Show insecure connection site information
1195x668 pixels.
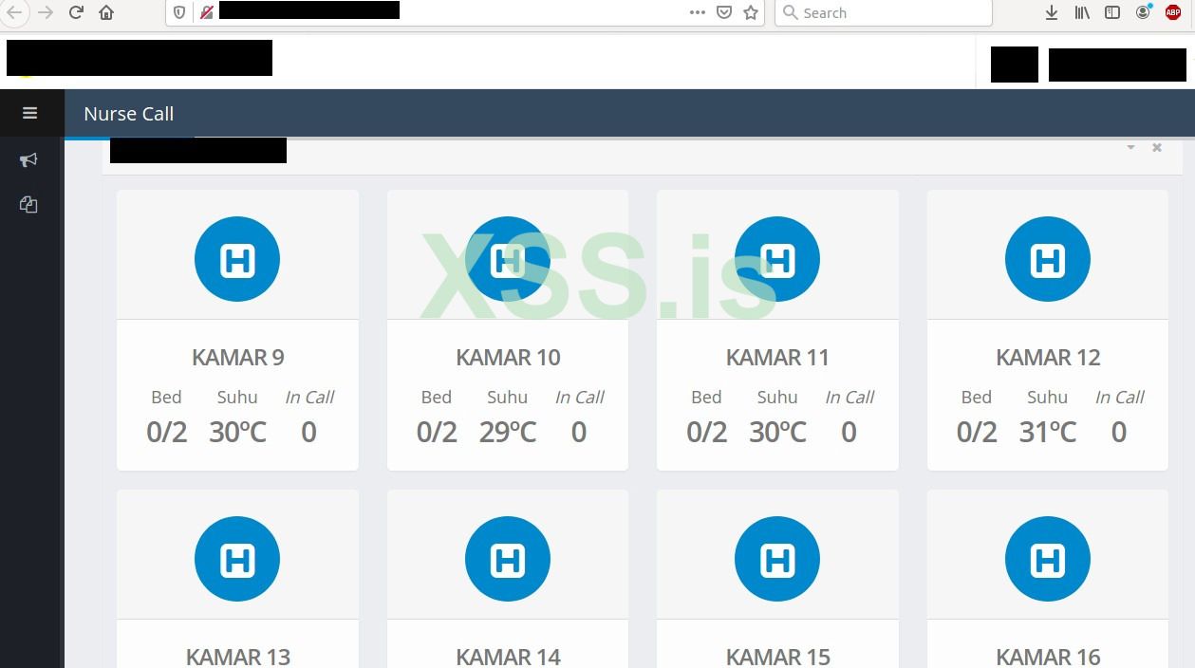point(206,12)
